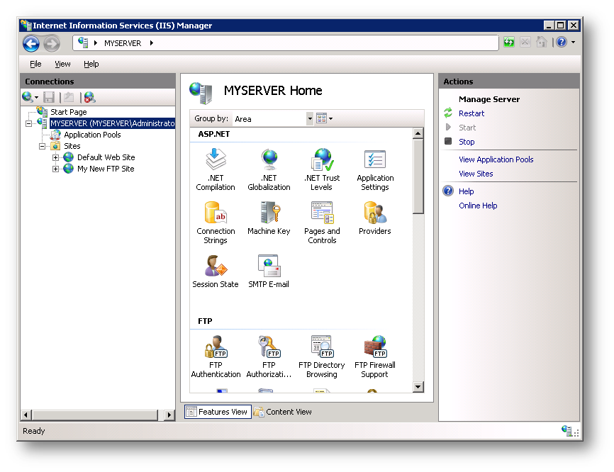Collapse the Sites tree node
This screenshot has height=472, width=614.
[x=42, y=147]
